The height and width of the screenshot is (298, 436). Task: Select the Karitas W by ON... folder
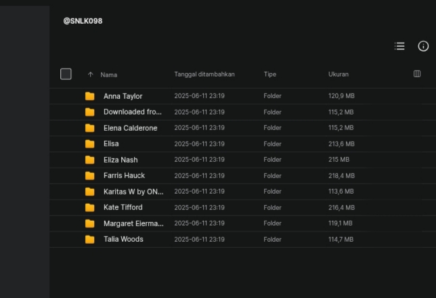(x=133, y=192)
